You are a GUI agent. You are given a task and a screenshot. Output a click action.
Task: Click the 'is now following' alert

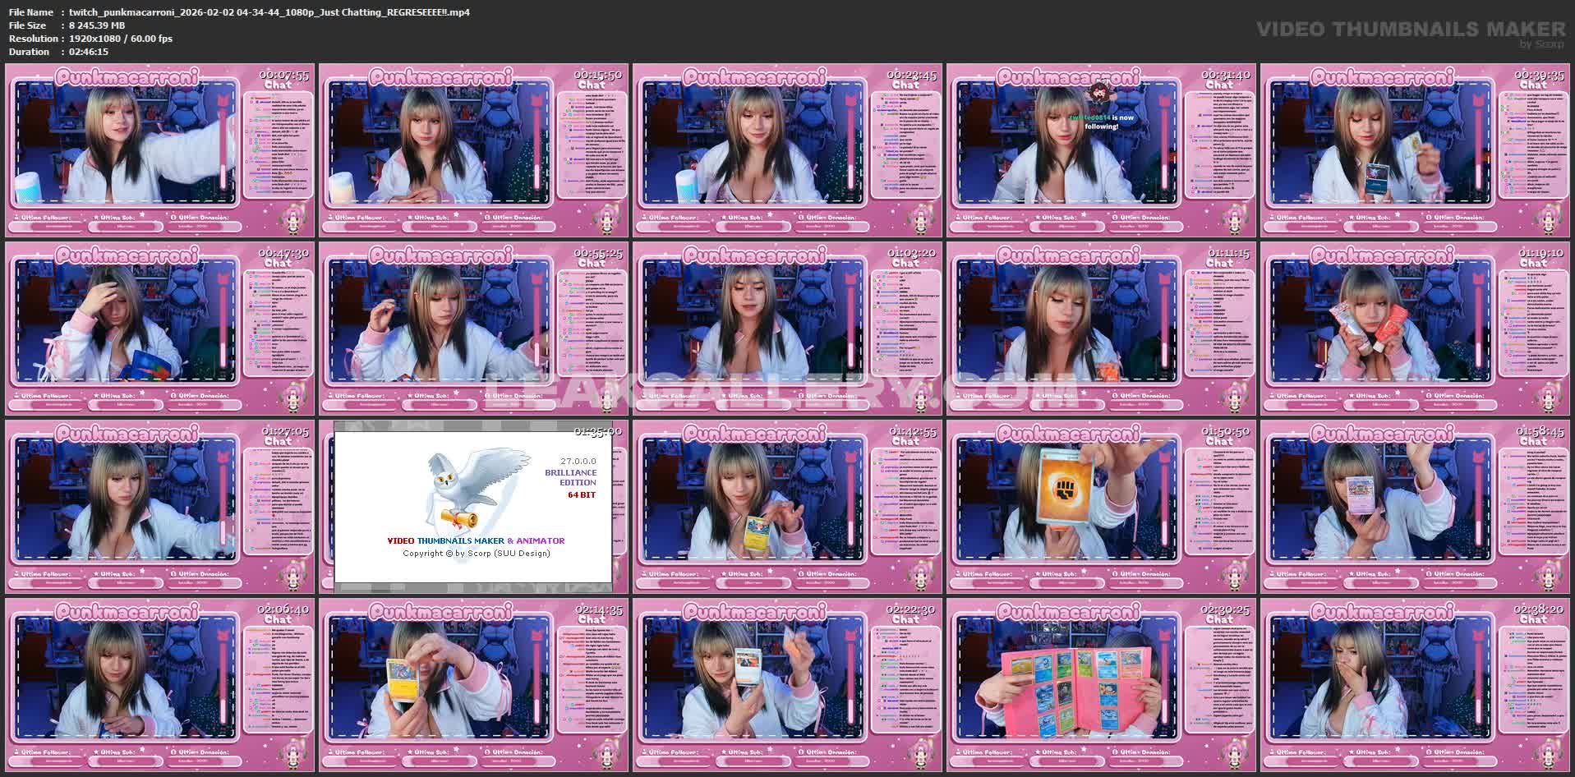tap(1101, 122)
